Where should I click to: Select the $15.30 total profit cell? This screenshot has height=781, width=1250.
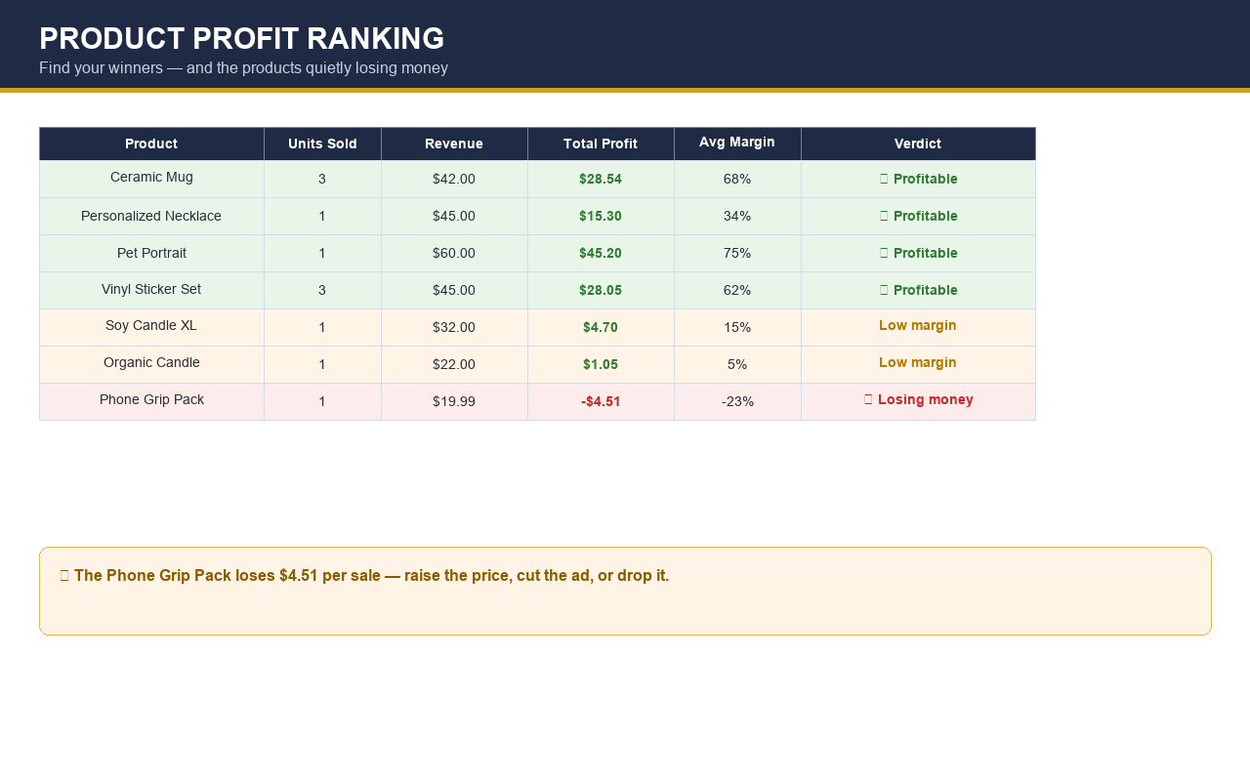pos(601,216)
